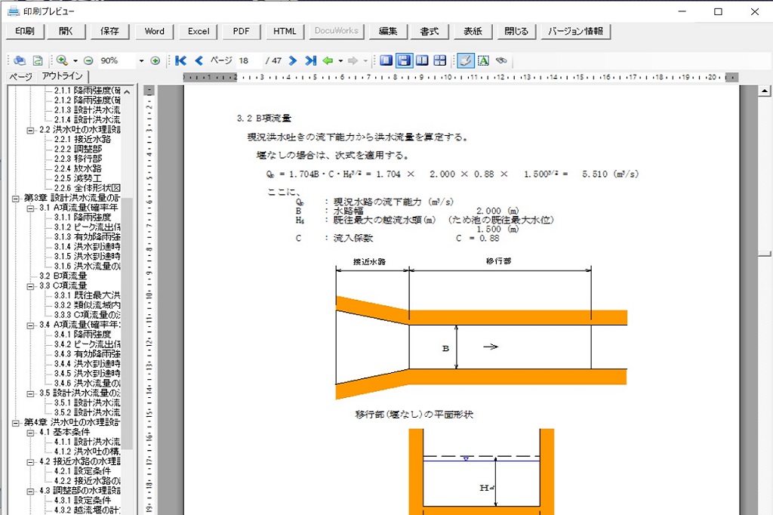773x515 pixels.
Task: Select outline item 3.1.1 降雨強度
Action: pyautogui.click(x=82, y=217)
